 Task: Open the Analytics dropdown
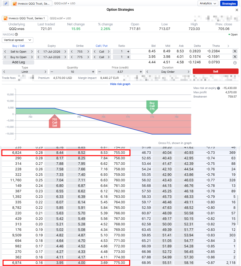[208, 3]
